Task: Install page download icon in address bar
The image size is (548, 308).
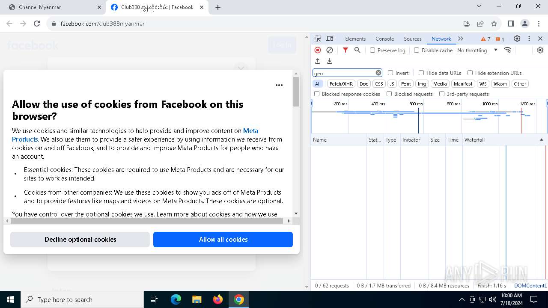Action: tap(467, 24)
